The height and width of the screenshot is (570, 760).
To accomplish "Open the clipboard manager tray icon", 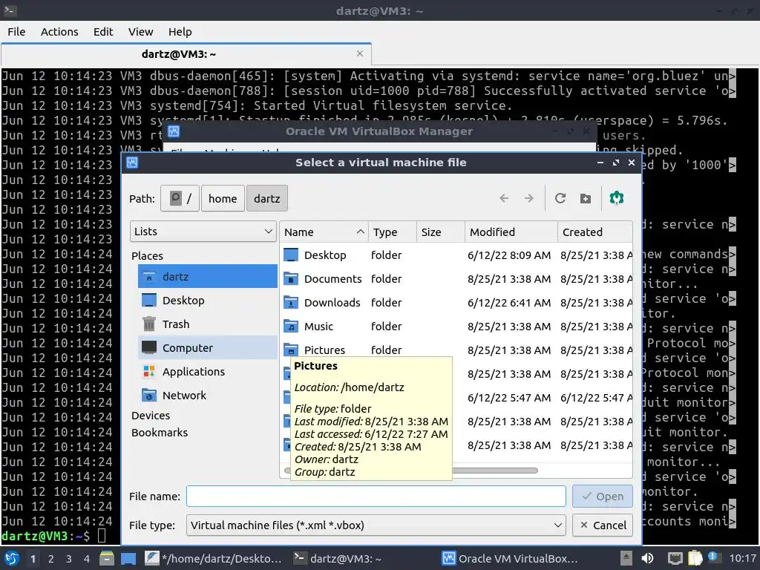I will (x=695, y=558).
